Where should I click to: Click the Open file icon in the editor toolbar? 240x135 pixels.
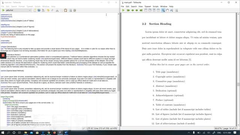(x=39, y=10)
